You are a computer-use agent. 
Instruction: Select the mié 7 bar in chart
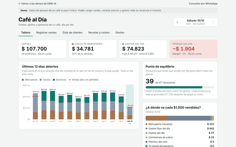[x=104, y=106]
